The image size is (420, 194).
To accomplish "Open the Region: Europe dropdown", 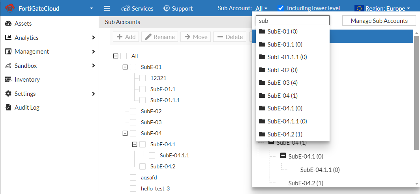I will tap(382, 8).
